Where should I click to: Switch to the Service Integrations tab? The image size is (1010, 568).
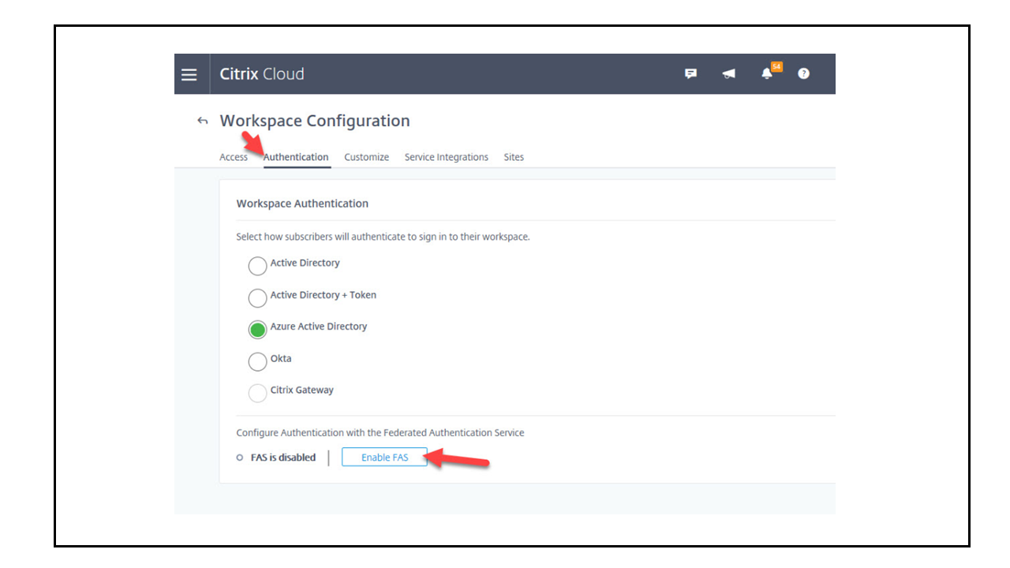[x=447, y=157]
